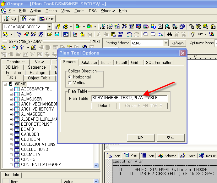The image size is (217, 183).
Task: Open the Editor options tab
Action: coord(106,62)
